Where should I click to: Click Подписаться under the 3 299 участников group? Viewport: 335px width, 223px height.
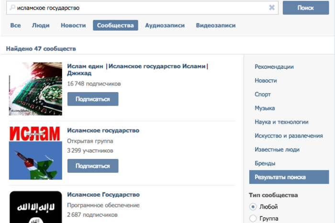point(93,166)
